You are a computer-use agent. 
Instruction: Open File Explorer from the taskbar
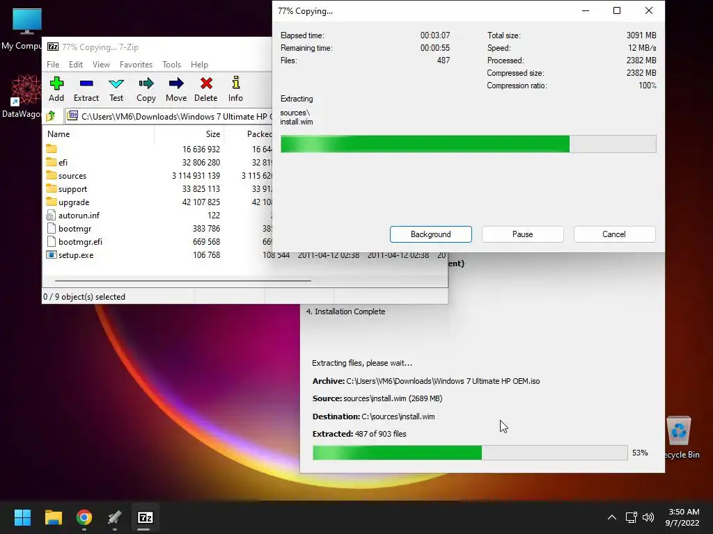tap(53, 517)
